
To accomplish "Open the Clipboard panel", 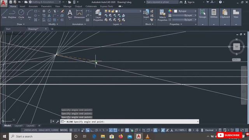I will [x=225, y=14].
